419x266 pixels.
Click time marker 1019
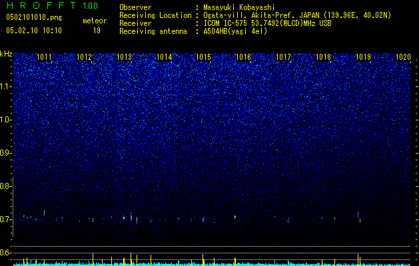pyautogui.click(x=364, y=57)
